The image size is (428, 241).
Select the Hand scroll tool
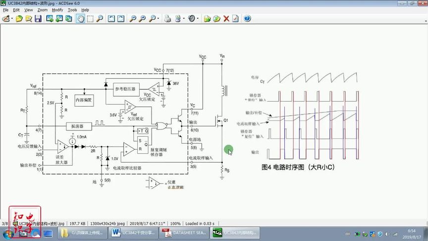tap(80, 18)
